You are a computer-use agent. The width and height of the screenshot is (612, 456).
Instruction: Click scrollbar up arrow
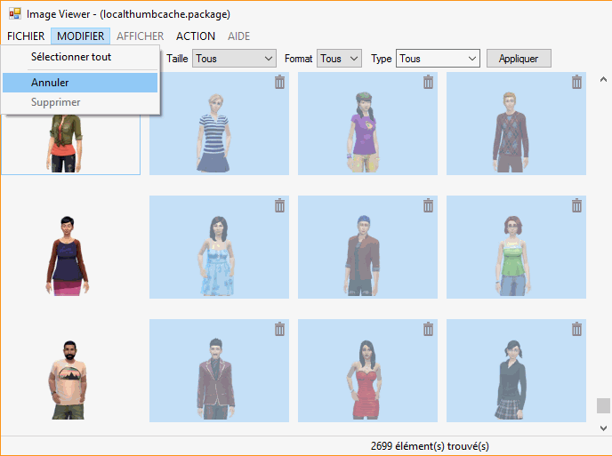(603, 80)
